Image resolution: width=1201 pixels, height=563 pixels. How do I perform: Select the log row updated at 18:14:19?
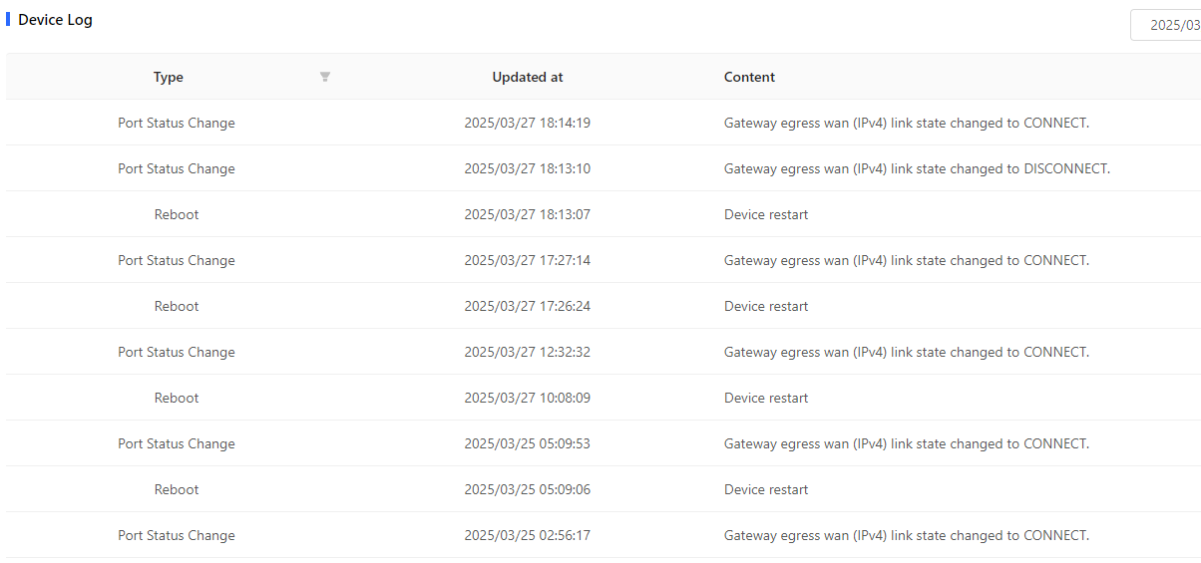tap(603, 123)
